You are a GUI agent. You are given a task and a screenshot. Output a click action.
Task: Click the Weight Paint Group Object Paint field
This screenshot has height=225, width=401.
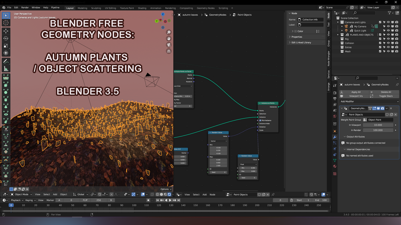pos(378,120)
